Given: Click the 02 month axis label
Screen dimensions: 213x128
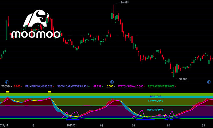Looking at the screenshot, I should pyautogui.click(x=101, y=125).
